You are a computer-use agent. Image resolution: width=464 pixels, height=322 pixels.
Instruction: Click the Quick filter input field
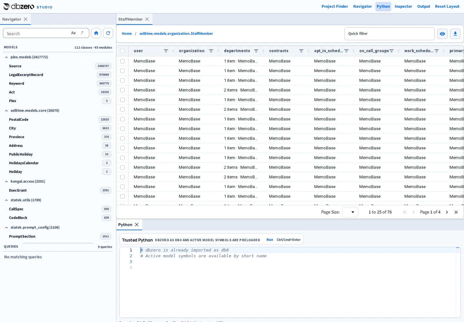389,33
